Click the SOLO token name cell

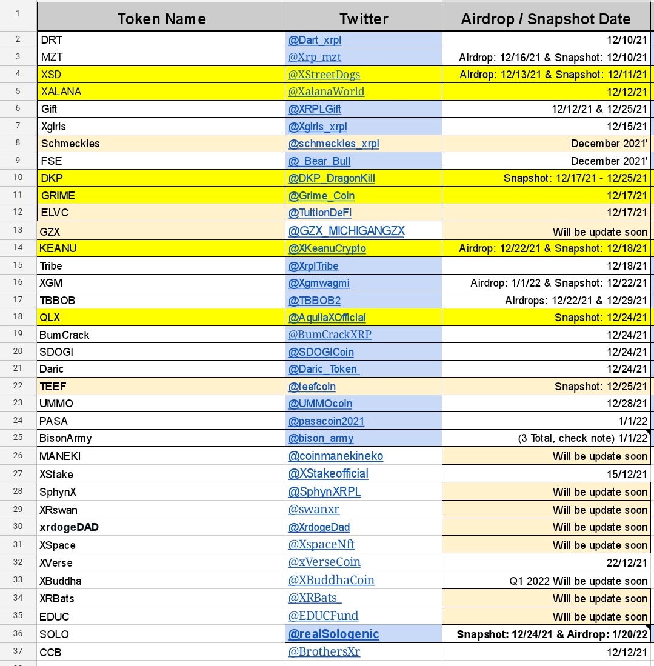pos(161,634)
